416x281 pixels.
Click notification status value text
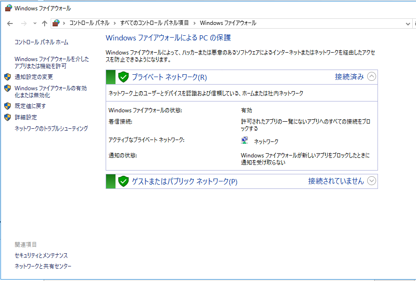pyautogui.click(x=305, y=159)
